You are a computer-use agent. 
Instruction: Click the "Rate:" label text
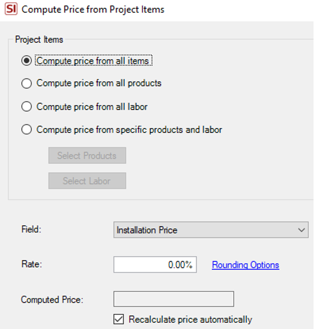coord(32,264)
